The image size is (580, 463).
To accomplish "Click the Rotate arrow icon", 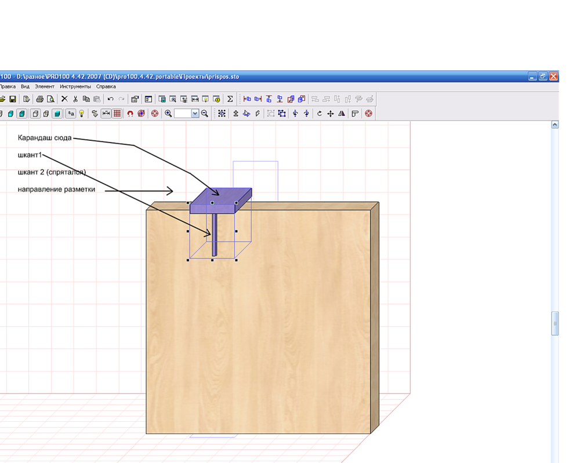I will (319, 114).
